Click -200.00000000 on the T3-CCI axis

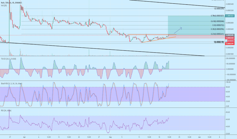[230, 80]
